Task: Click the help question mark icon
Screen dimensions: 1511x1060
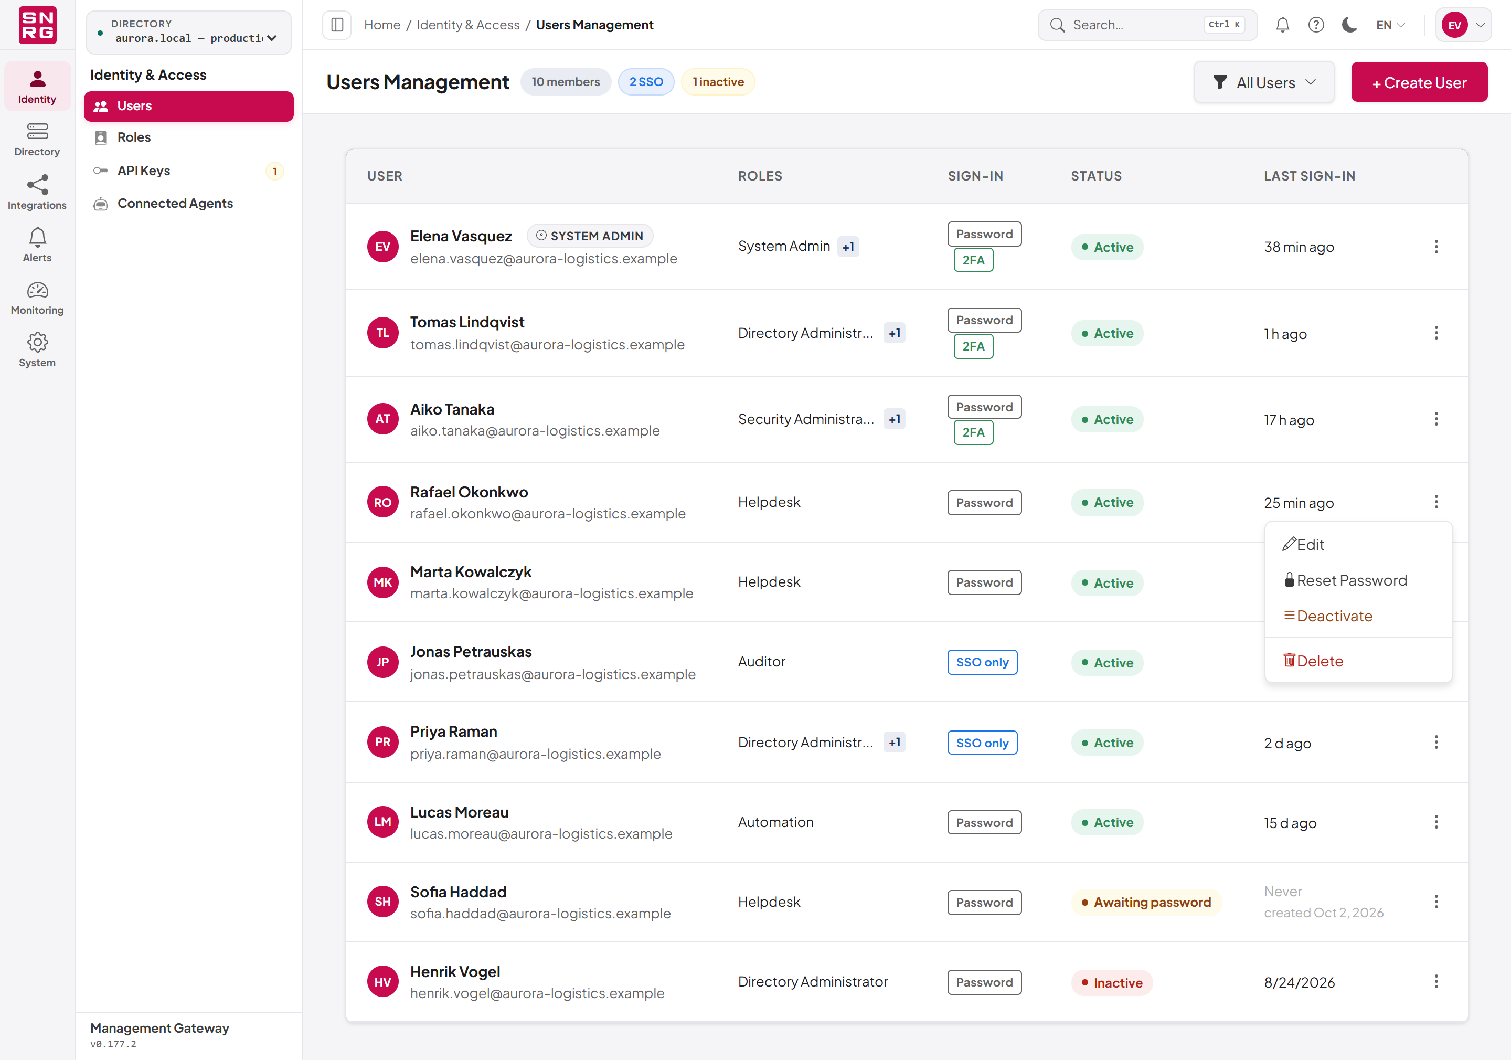Action: 1315,25
